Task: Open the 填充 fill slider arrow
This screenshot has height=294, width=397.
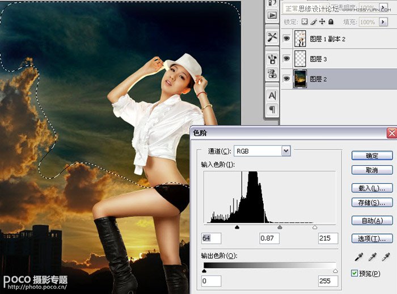Action: (x=383, y=22)
